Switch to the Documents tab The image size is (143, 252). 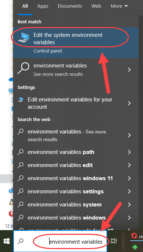[70, 6]
